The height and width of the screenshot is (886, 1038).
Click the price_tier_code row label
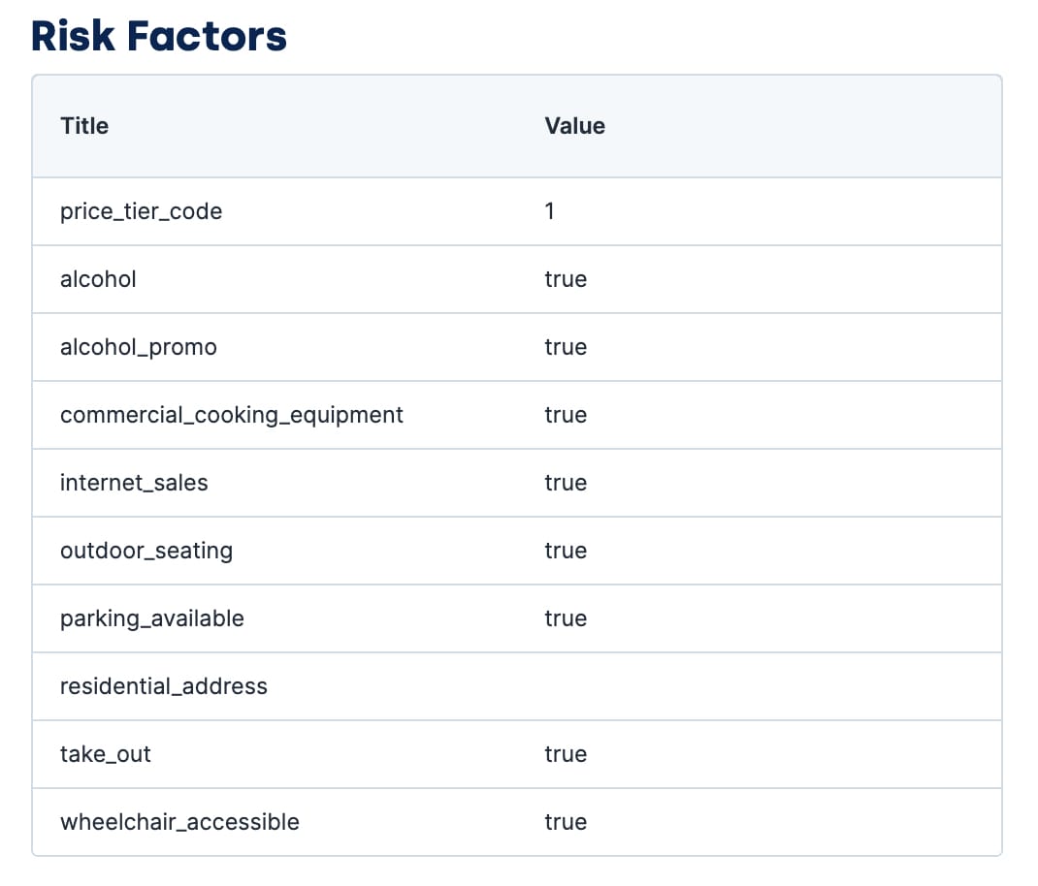tap(141, 211)
